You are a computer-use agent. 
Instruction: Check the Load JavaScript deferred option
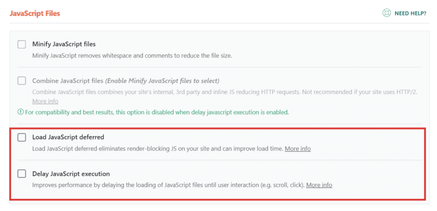coord(22,137)
